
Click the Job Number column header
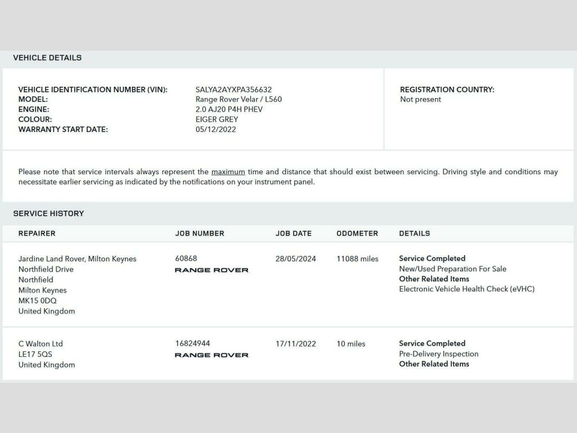pos(199,233)
